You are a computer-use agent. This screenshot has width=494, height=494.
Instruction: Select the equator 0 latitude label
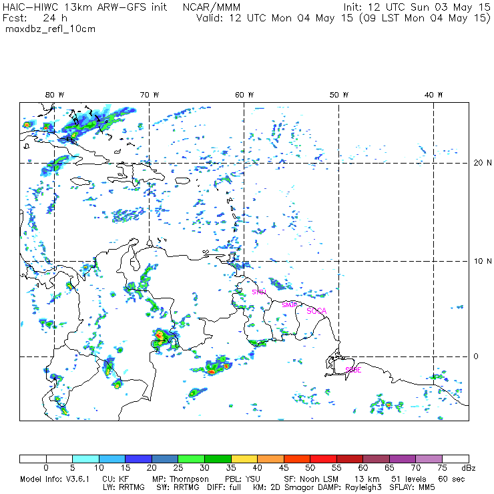tap(476, 356)
